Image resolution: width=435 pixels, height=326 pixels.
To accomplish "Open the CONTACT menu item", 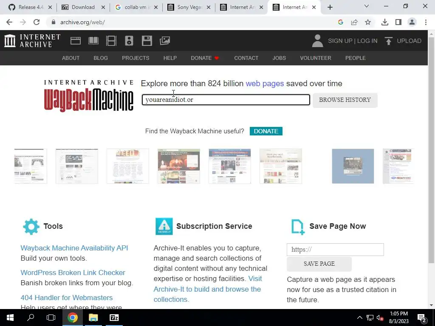I will point(246,58).
